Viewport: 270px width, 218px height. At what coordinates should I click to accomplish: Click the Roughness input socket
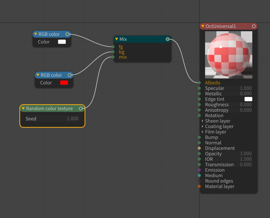[x=199, y=104]
